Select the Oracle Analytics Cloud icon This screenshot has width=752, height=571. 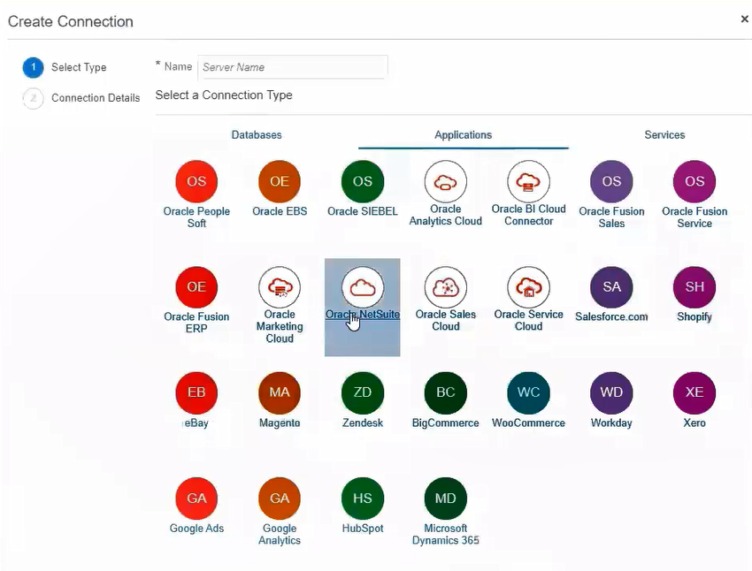446,181
